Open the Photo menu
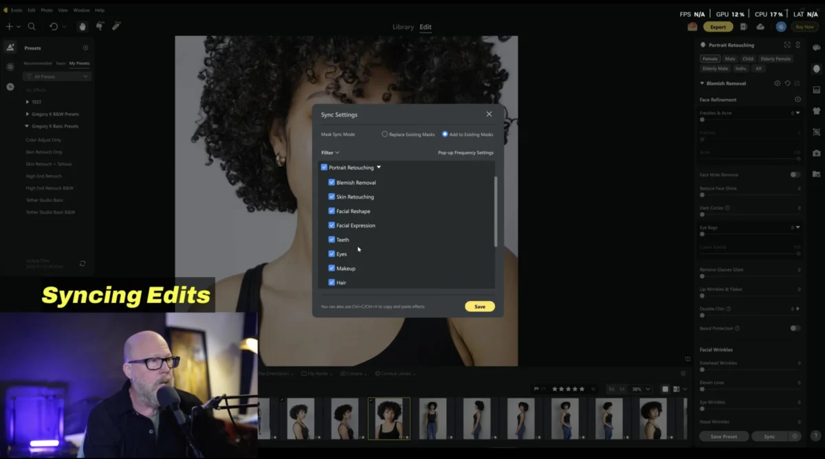The height and width of the screenshot is (459, 825). pos(47,10)
